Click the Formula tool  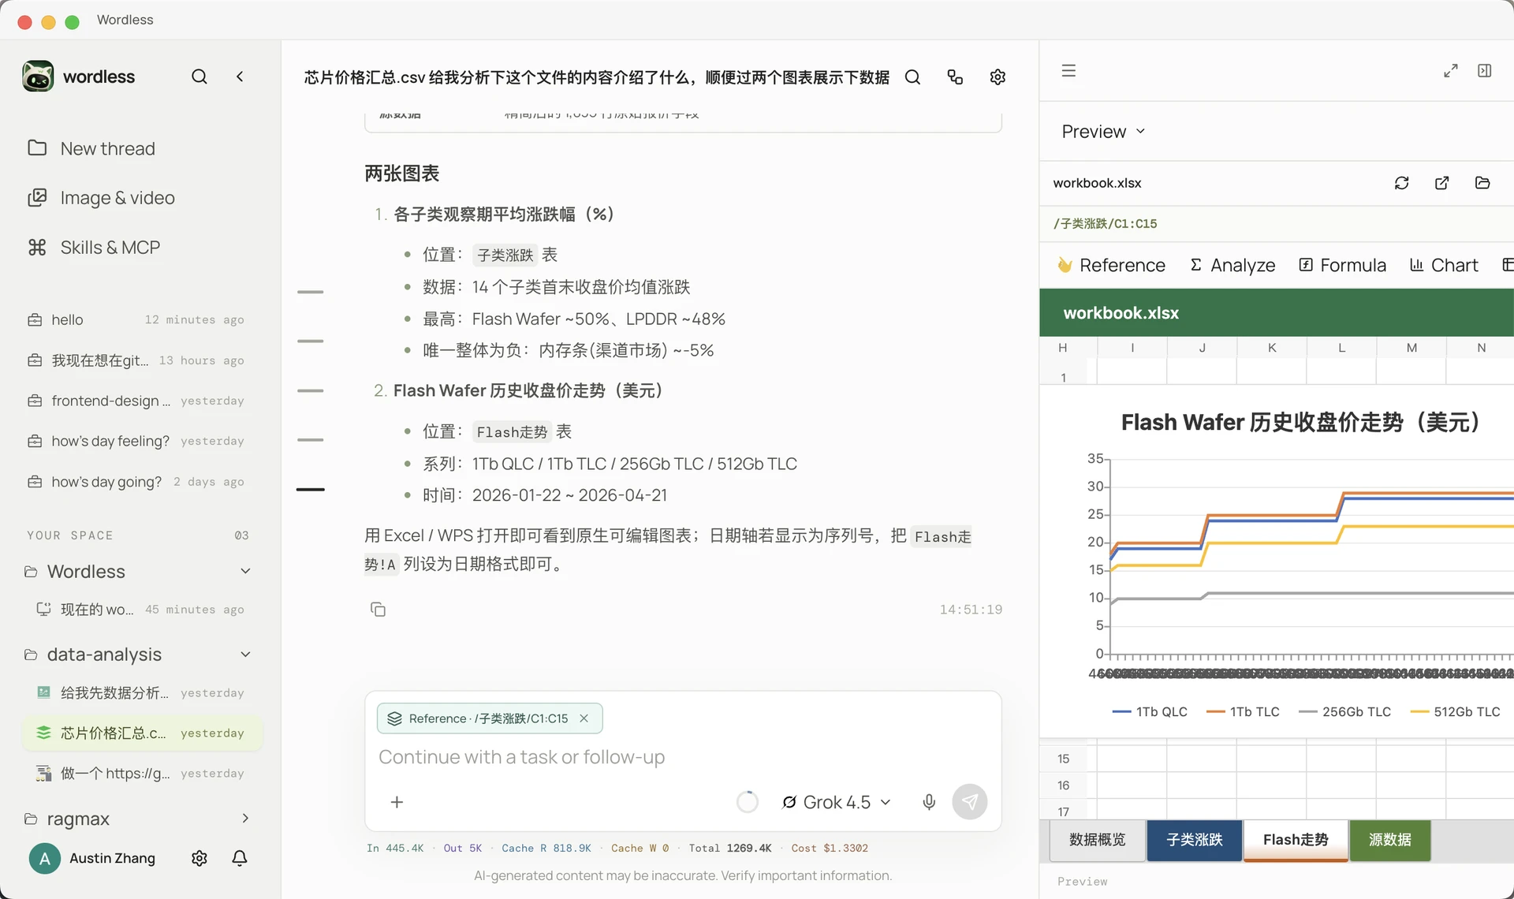[x=1342, y=265]
